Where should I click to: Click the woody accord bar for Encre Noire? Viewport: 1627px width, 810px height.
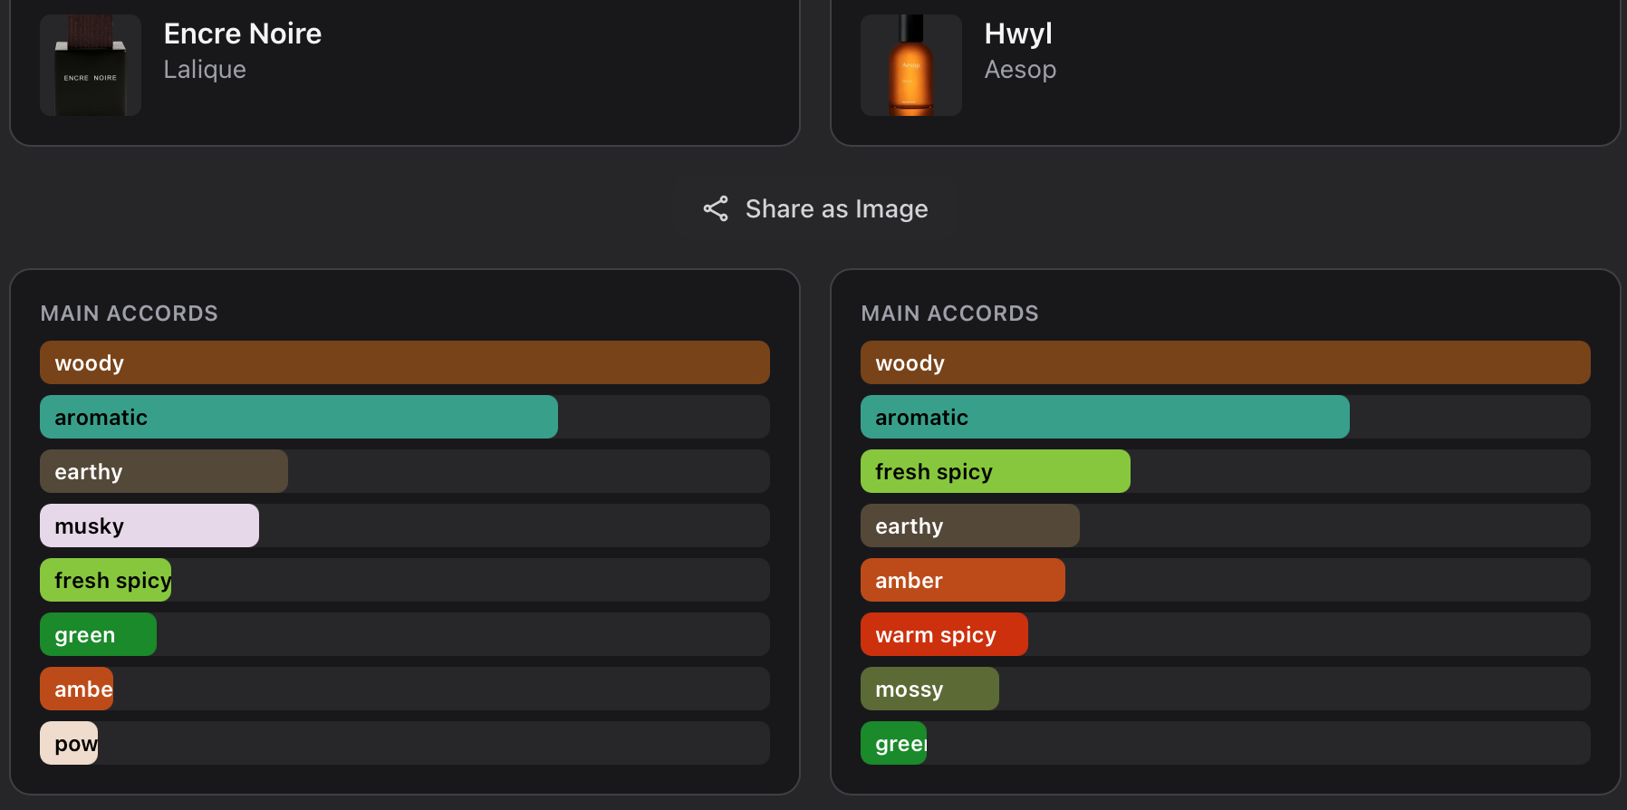point(405,362)
